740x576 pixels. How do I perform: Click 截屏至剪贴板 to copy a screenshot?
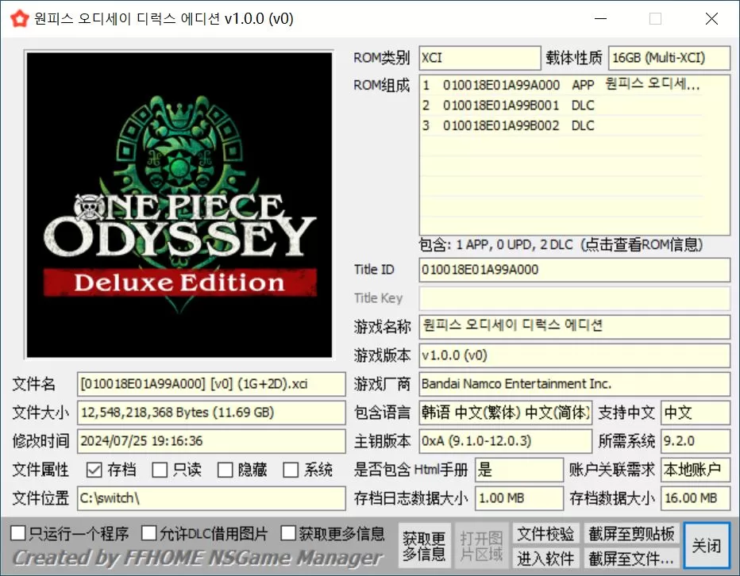(631, 535)
